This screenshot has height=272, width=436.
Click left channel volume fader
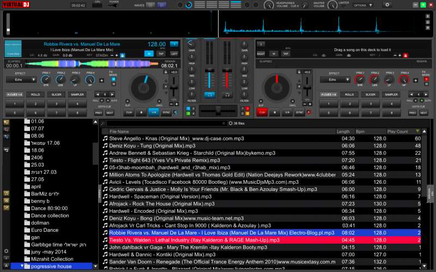[209, 70]
